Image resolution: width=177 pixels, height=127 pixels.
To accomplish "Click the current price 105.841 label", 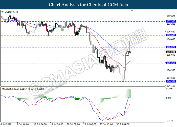I will pyautogui.click(x=171, y=52).
